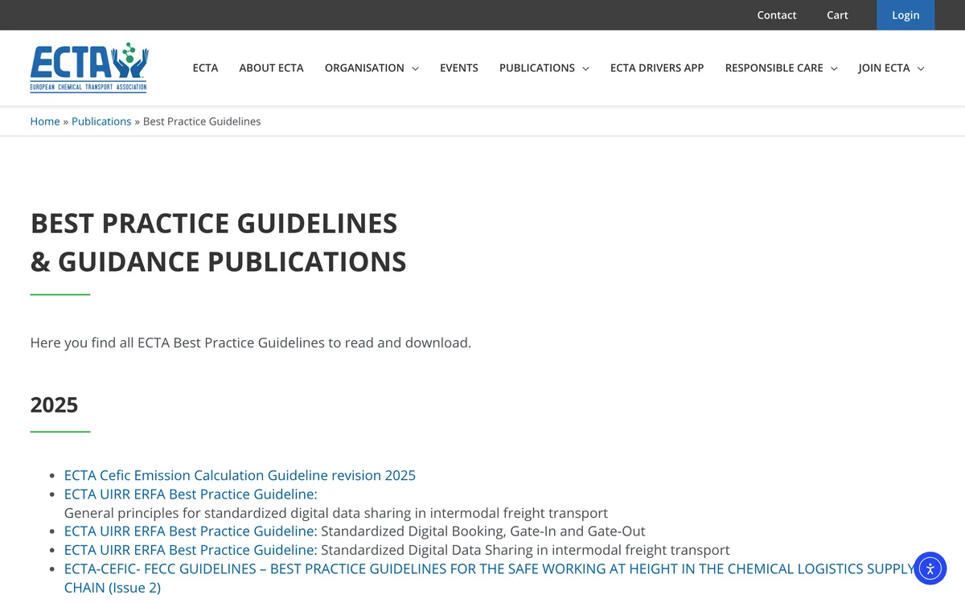
Task: Click the 'Here you find all ECTA' sentence
Action: click(x=250, y=343)
